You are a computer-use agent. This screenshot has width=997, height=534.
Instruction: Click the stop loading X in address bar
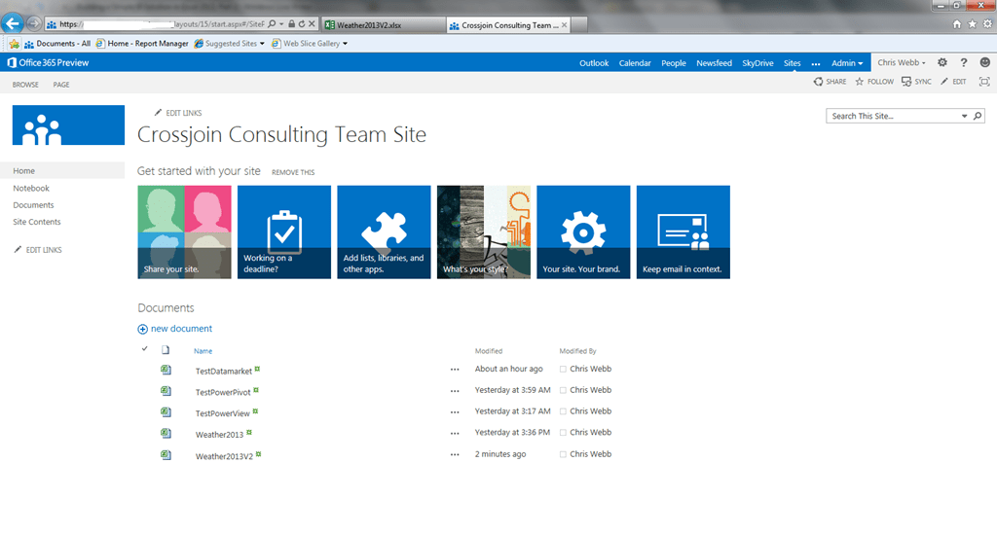click(312, 24)
